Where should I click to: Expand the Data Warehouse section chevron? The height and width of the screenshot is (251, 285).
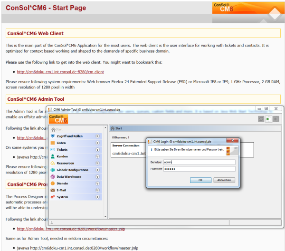(97, 177)
